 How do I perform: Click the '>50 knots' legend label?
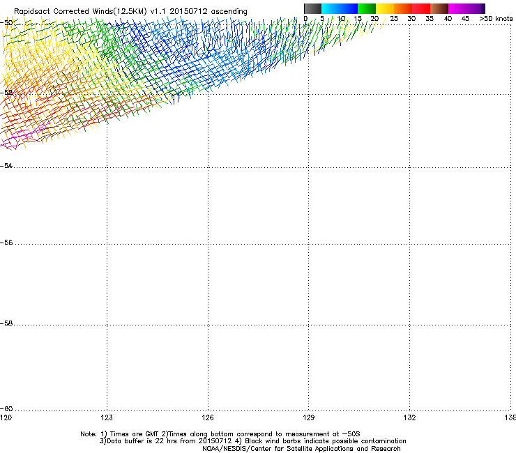click(496, 18)
